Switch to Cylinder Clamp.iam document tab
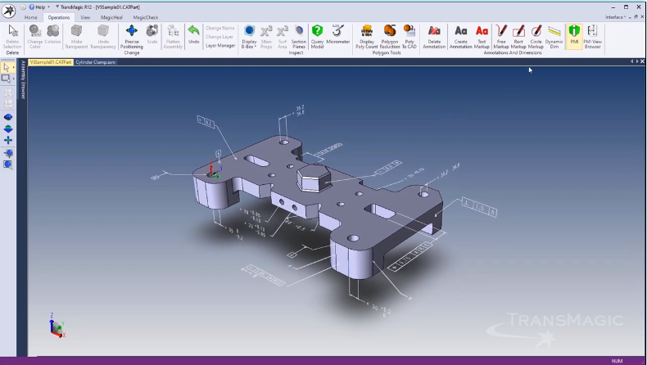Image resolution: width=647 pixels, height=365 pixels. coord(95,62)
